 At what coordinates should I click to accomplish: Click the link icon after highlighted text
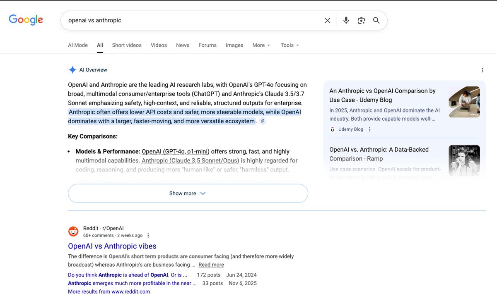(263, 121)
